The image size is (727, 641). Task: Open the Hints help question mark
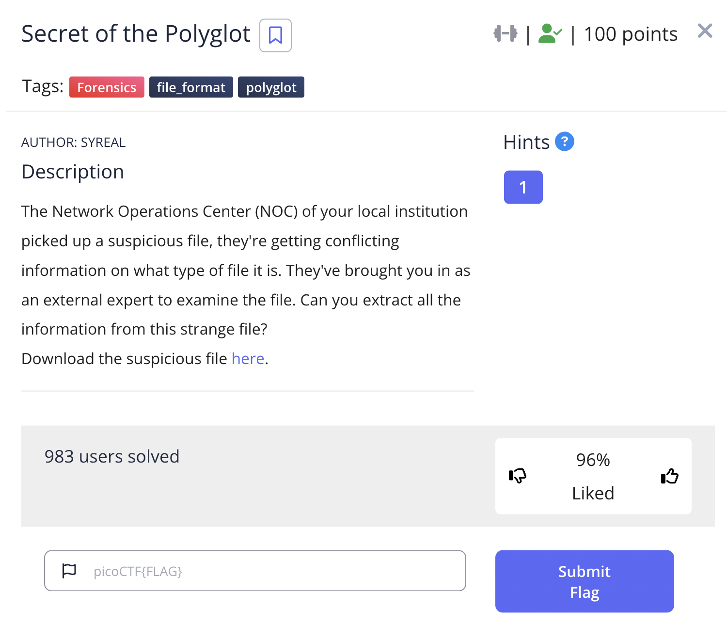(564, 142)
